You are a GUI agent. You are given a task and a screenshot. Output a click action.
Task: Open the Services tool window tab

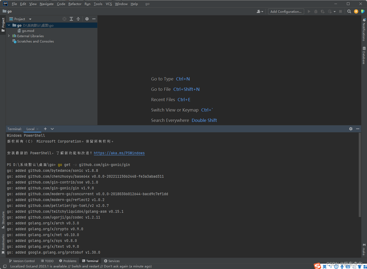pyautogui.click(x=112, y=261)
